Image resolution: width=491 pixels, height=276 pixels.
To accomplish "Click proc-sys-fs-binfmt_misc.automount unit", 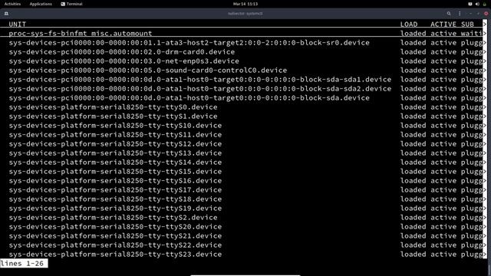I will click(81, 34).
